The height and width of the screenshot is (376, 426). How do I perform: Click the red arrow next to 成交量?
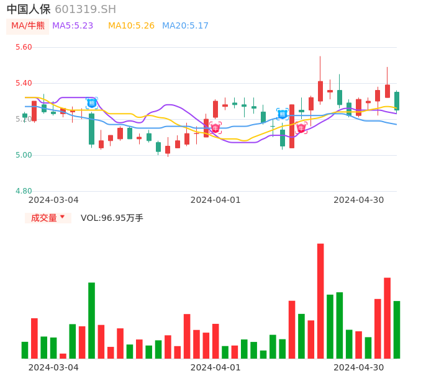pyautogui.click(x=62, y=217)
